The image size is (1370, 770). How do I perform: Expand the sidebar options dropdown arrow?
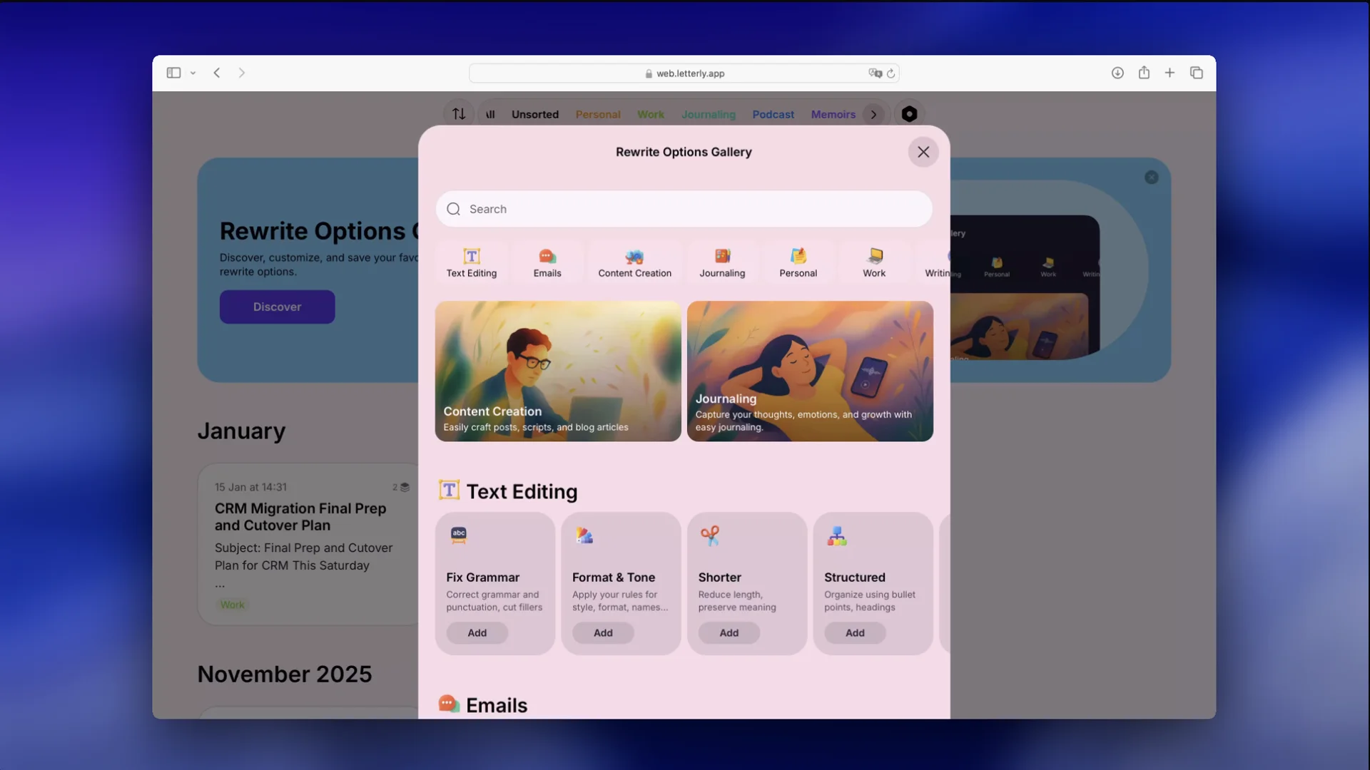[x=193, y=73]
